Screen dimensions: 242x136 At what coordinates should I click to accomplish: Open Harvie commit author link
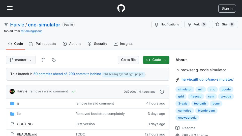click(x=22, y=91)
